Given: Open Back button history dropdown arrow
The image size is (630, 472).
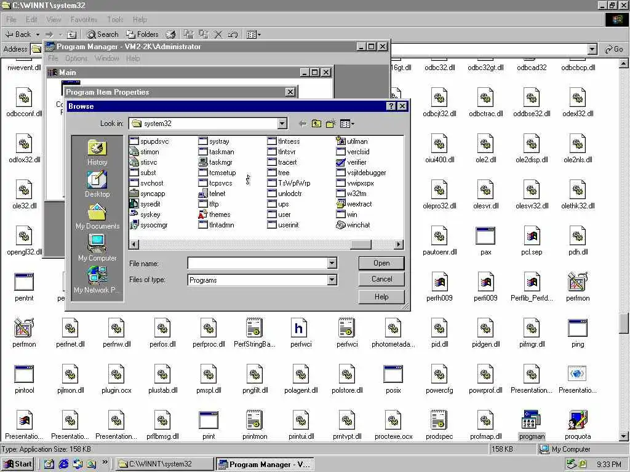Looking at the screenshot, I should click(38, 34).
